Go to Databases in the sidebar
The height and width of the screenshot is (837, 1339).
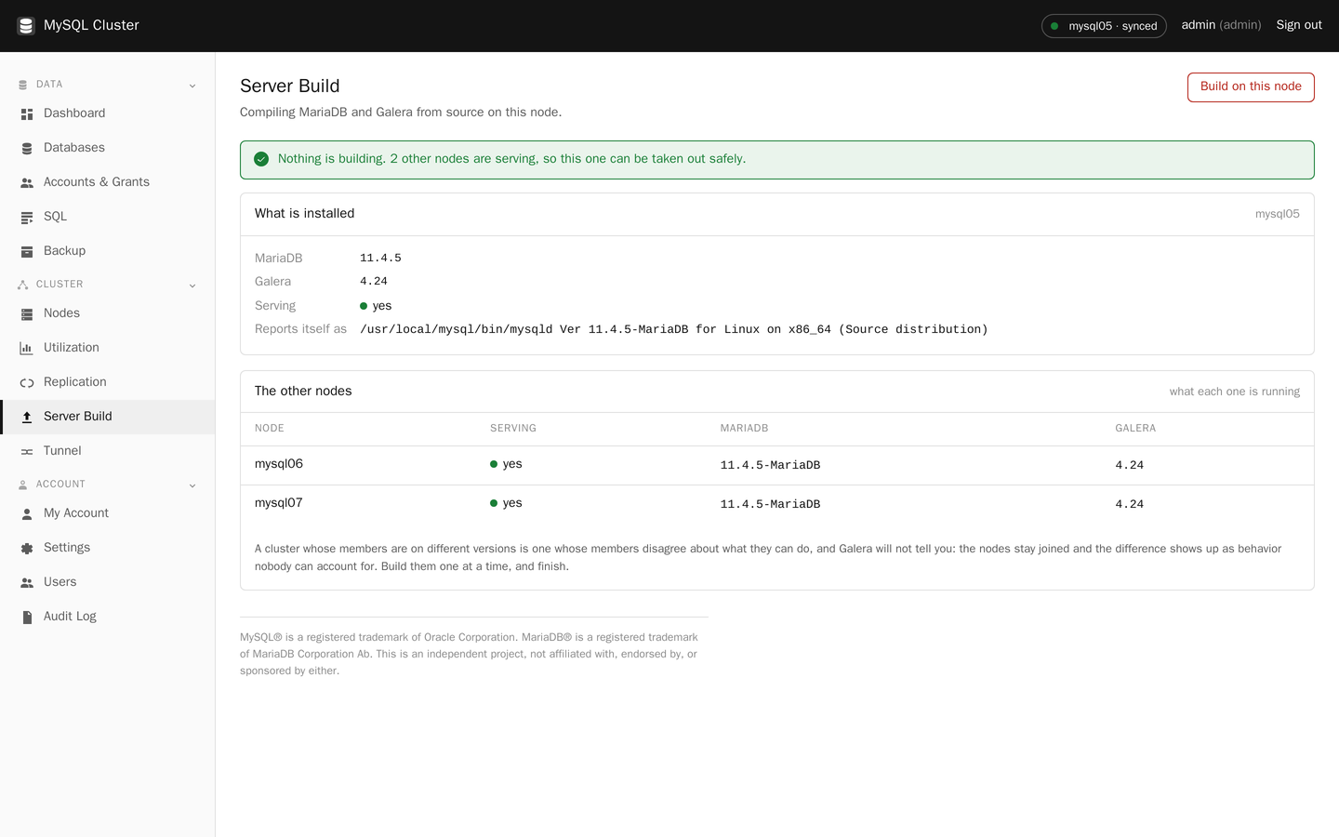[108, 148]
